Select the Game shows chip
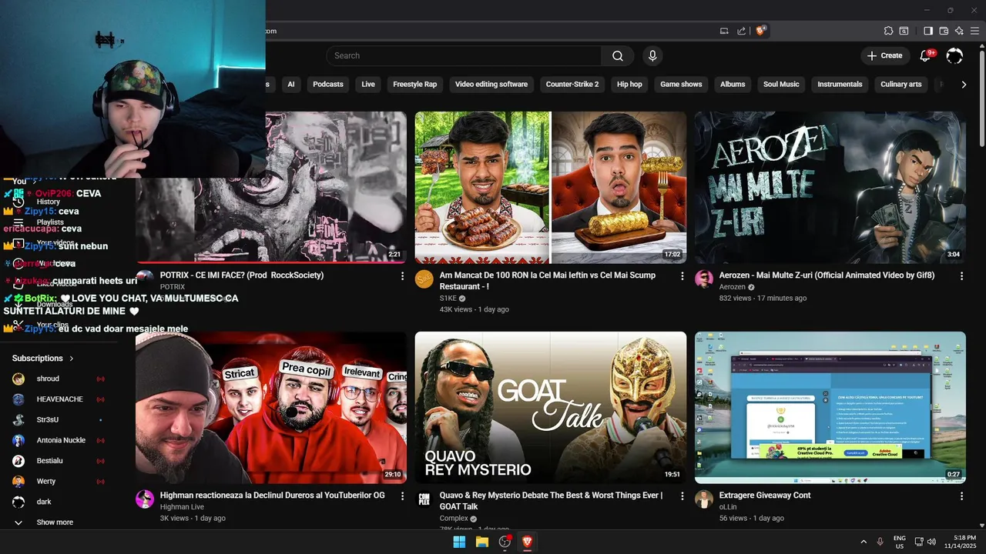This screenshot has width=986, height=554. [681, 85]
